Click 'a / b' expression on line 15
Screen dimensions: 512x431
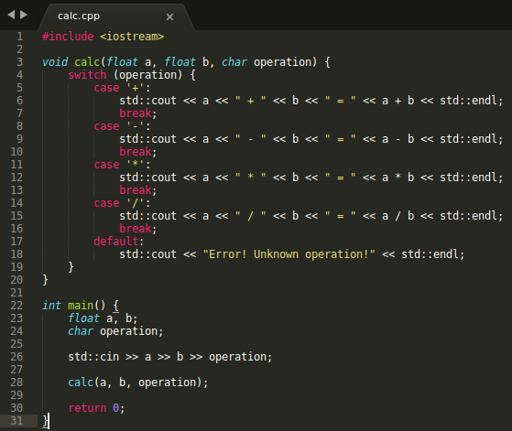pos(398,216)
